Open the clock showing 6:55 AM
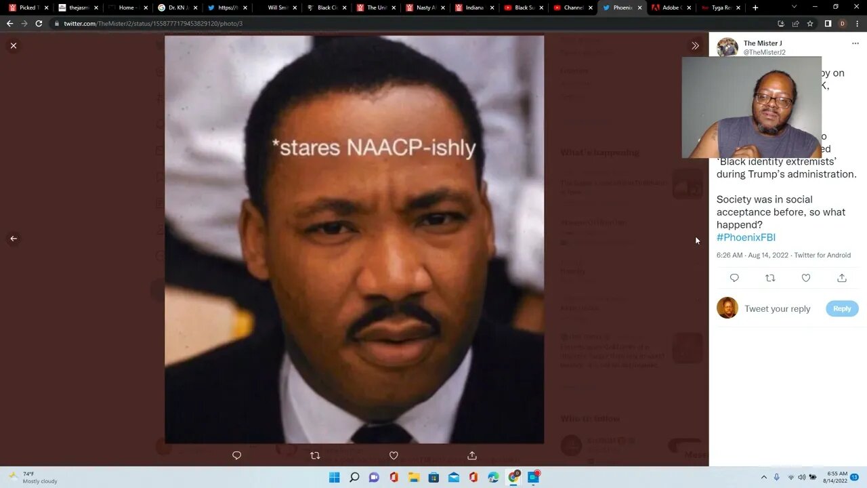Screen dimensions: 867x488 pos(837,477)
